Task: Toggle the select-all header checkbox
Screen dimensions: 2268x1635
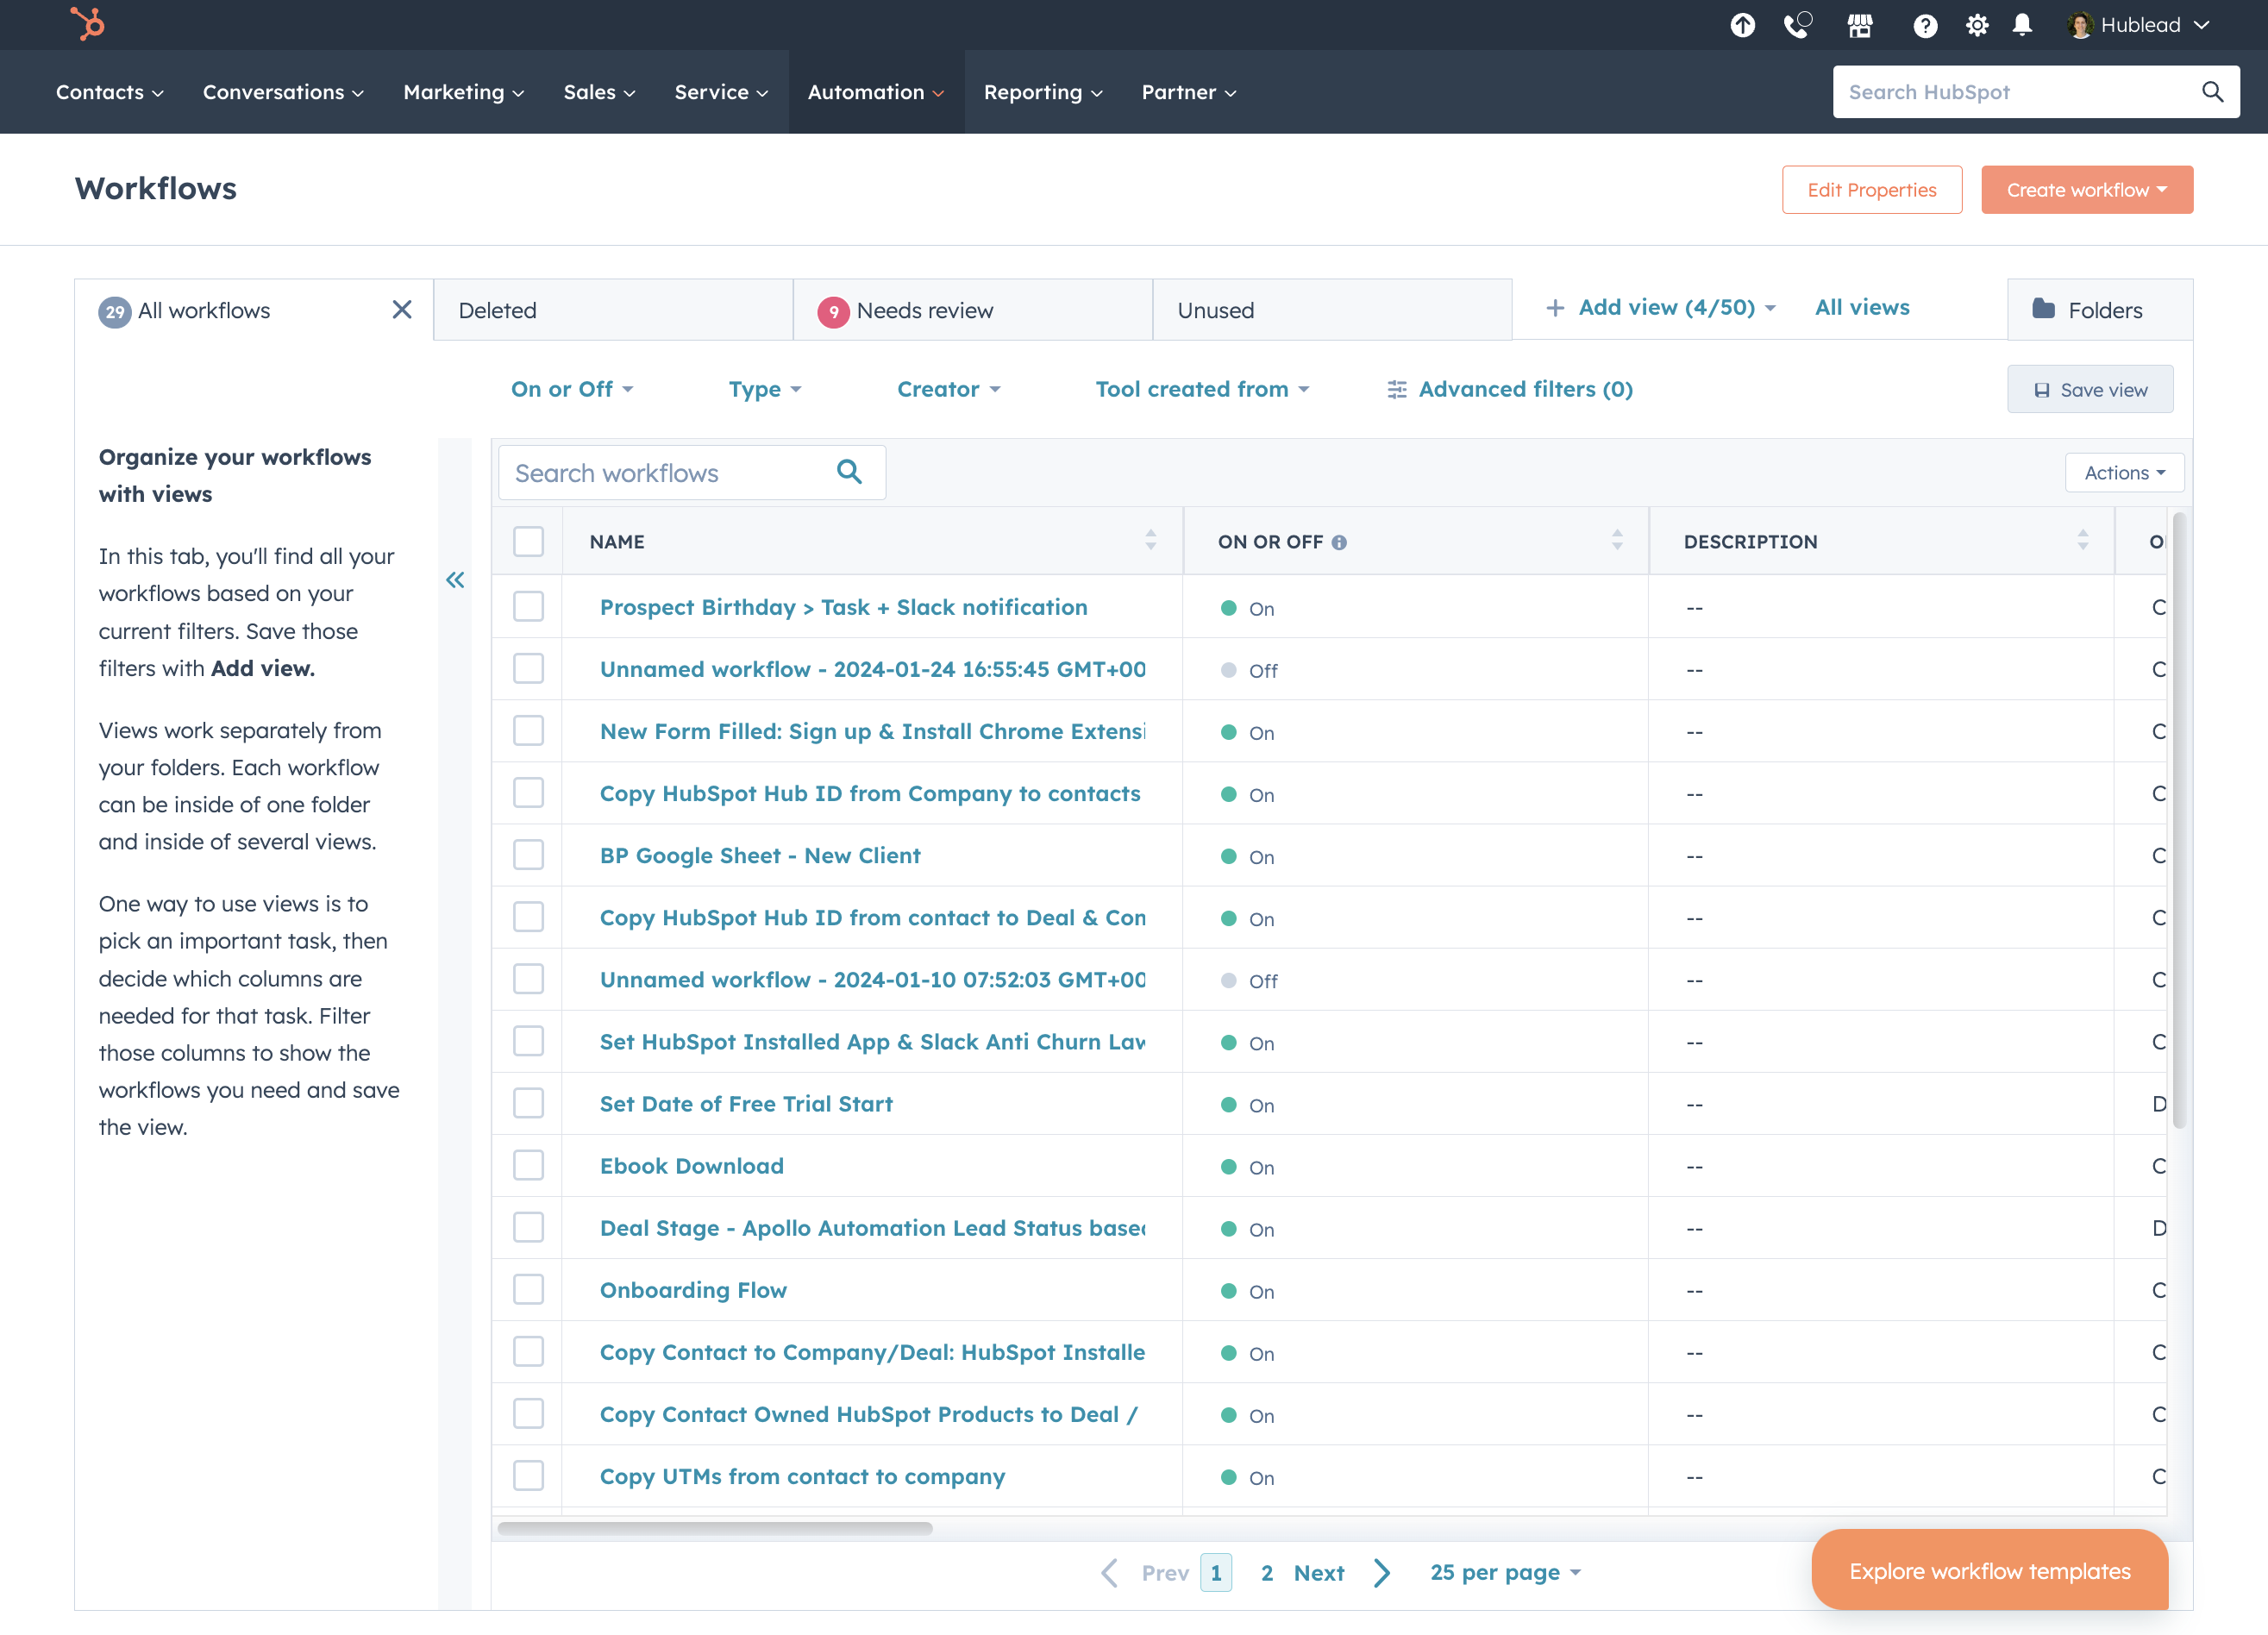Action: pyautogui.click(x=528, y=541)
